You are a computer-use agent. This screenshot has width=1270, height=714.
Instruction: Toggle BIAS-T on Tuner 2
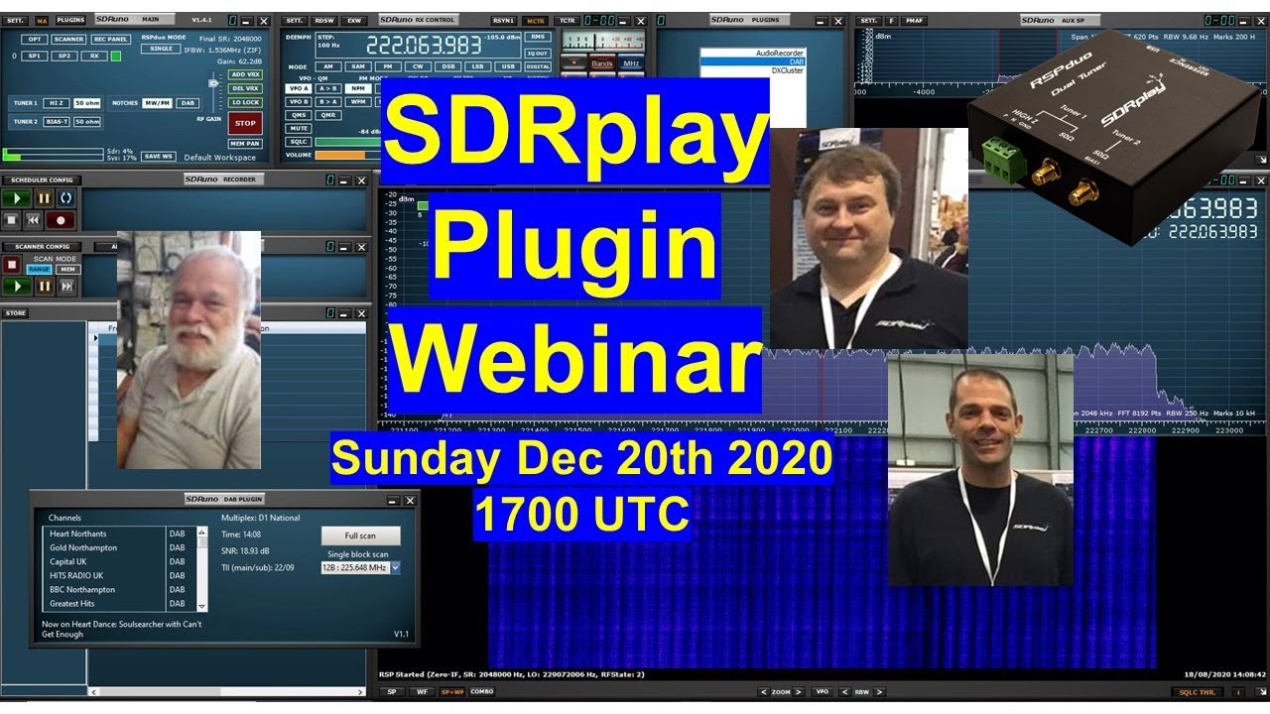(x=57, y=121)
